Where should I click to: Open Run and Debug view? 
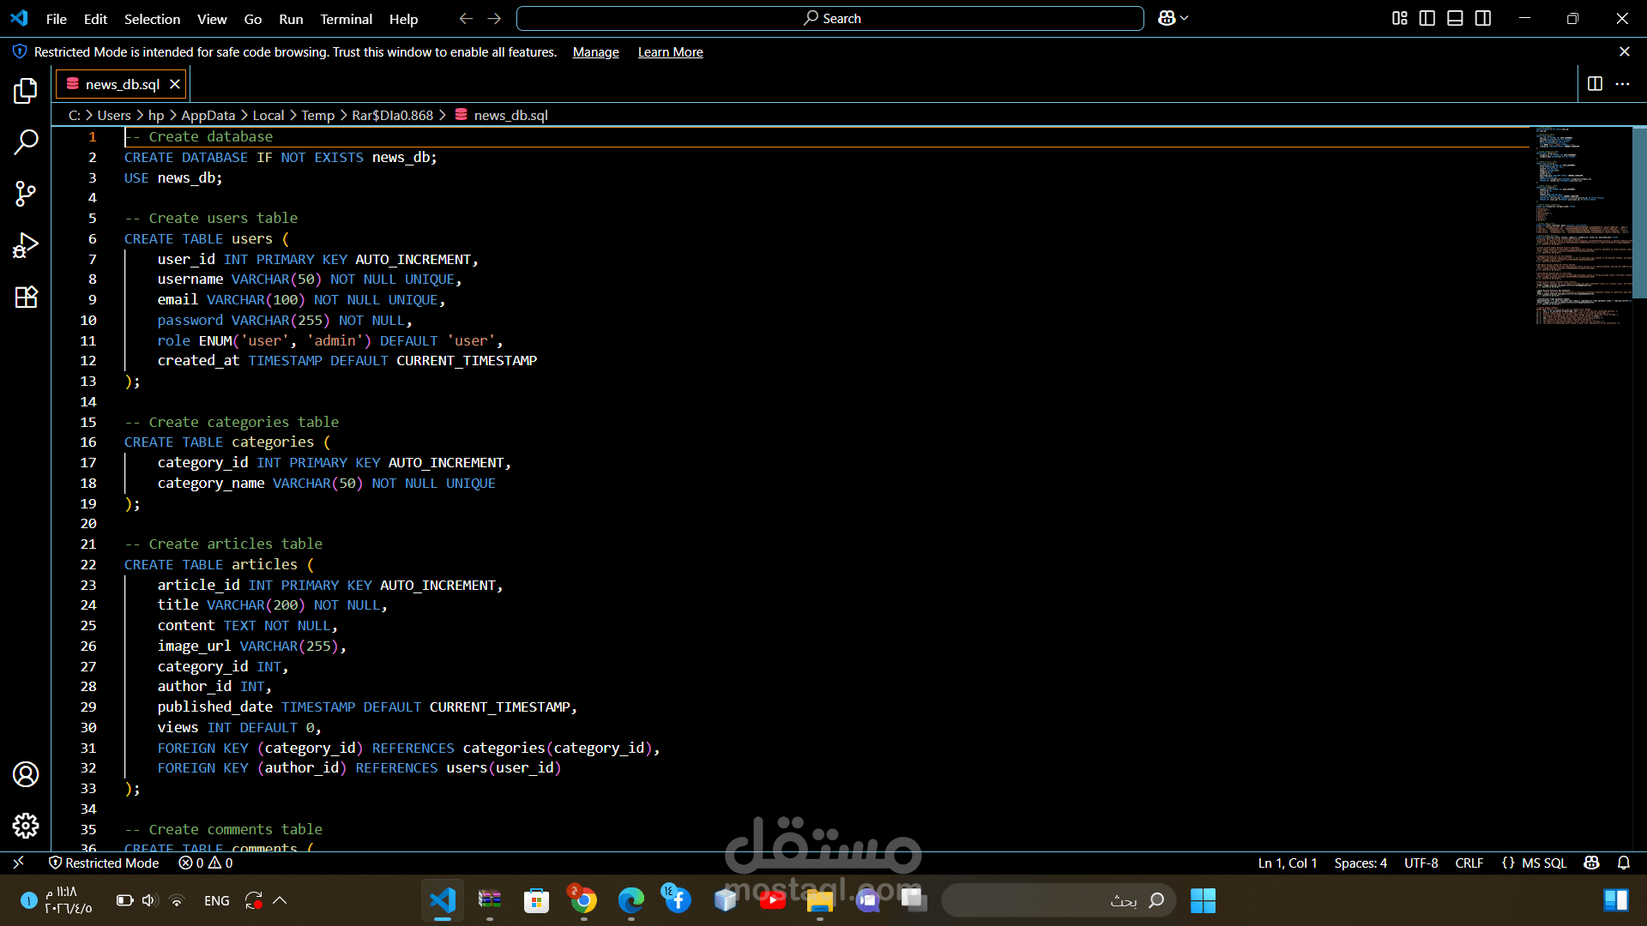(26, 245)
